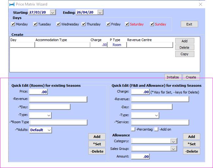Screen dimensions: 213x168
Task: Click the F&B -Day field
Action: coord(152,107)
